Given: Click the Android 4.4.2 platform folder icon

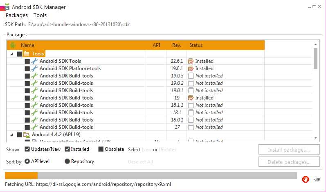Looking at the screenshot, I should pyautogui.click(x=27, y=135).
